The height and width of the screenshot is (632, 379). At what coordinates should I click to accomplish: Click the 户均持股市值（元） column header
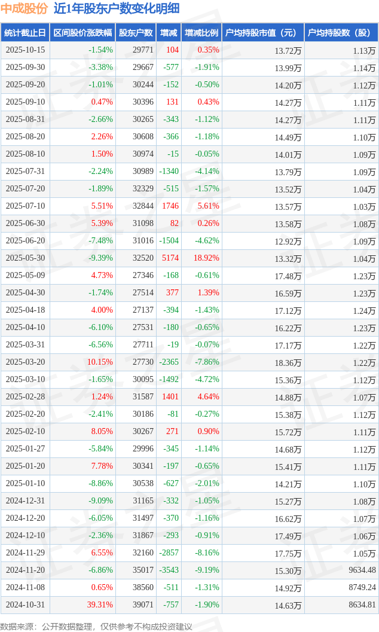pyautogui.click(x=263, y=33)
